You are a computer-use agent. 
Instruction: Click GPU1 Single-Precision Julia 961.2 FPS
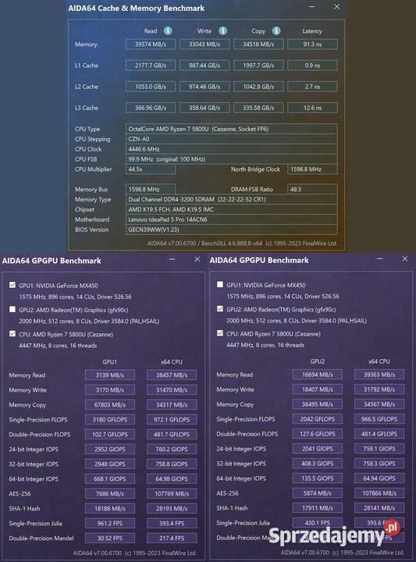point(109,523)
